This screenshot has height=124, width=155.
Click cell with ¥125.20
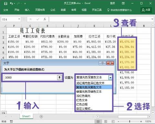(x=110, y=42)
